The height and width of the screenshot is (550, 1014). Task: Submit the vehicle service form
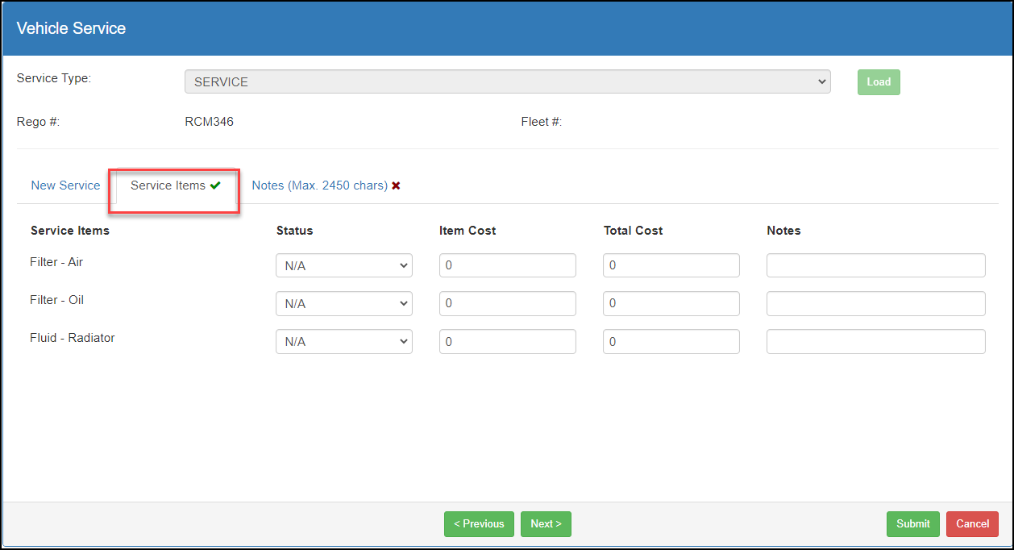pyautogui.click(x=913, y=523)
